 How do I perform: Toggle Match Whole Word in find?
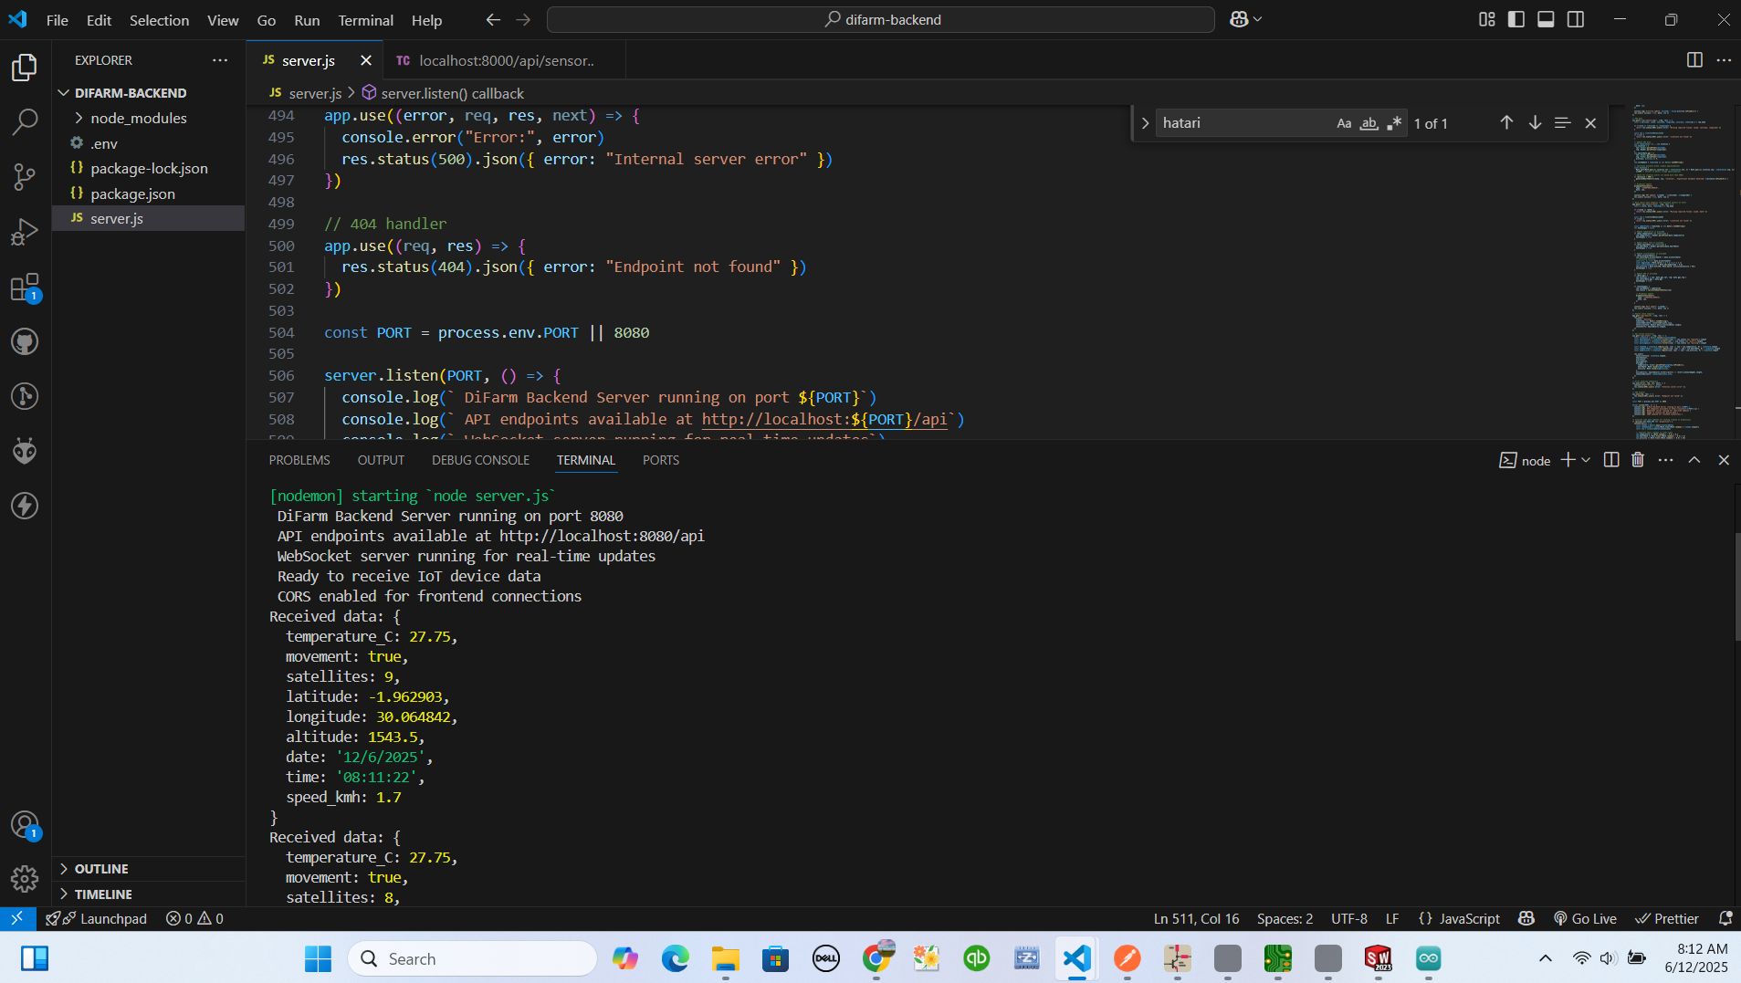(1369, 123)
